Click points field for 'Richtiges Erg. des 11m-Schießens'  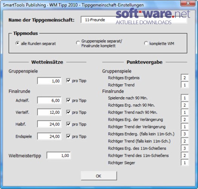185,148
